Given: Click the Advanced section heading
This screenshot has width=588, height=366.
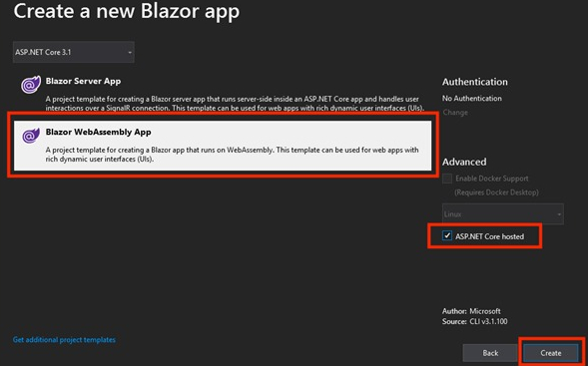Looking at the screenshot, I should [464, 162].
